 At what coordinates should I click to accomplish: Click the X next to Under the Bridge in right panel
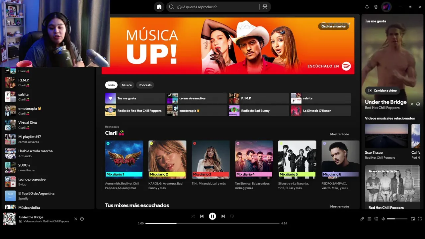coord(412,104)
